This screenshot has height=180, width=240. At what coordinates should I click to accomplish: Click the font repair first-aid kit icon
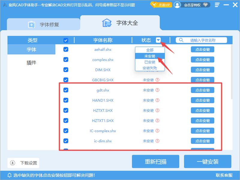(31, 25)
